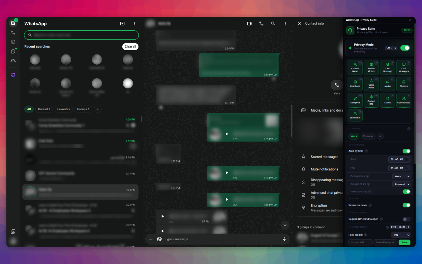Toggle the Last Message blur tile
Image resolution: width=422 pixels, height=264 pixels.
(x=387, y=67)
